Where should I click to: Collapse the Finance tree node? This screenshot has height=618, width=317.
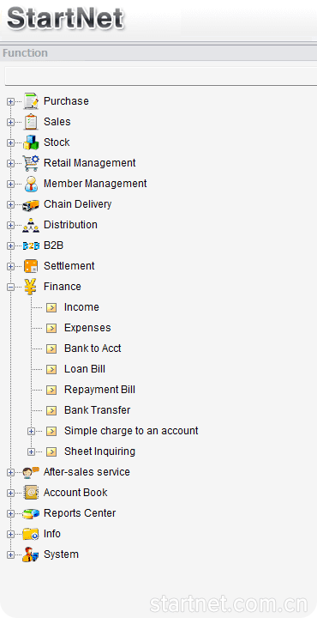pos(10,288)
